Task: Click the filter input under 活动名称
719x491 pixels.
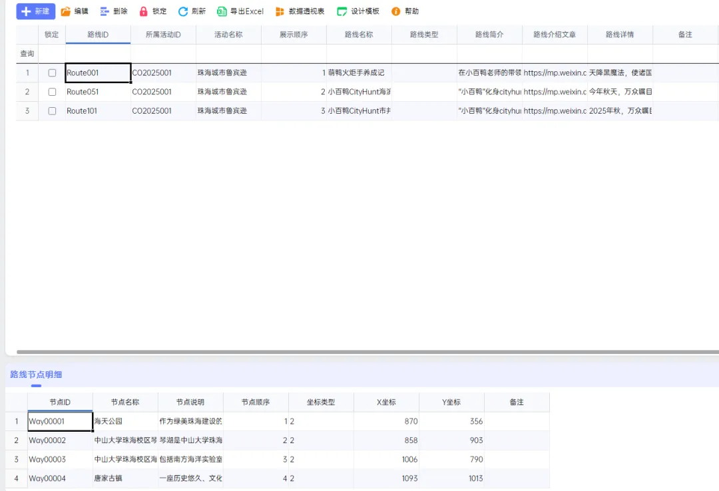Action: 228,54
